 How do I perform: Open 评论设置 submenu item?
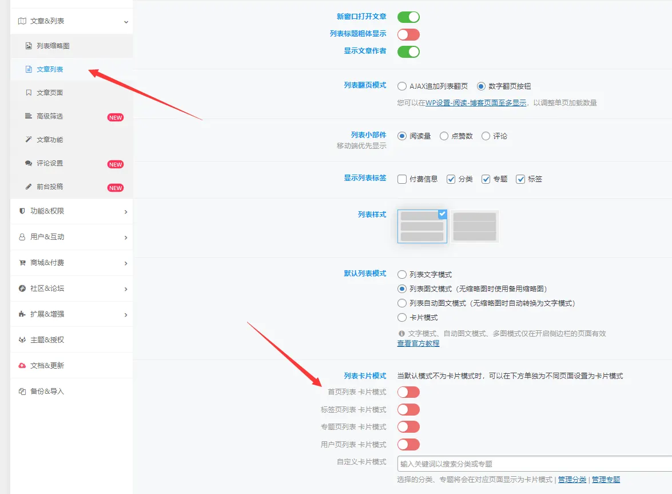(71, 163)
